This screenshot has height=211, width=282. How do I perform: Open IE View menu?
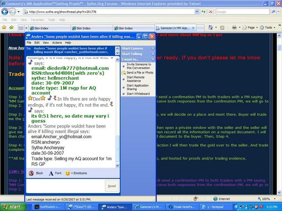pyautogui.click(x=24, y=20)
